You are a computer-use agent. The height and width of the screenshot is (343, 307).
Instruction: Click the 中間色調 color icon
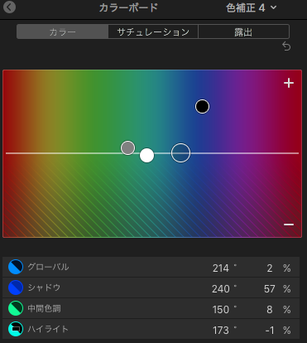click(x=16, y=308)
